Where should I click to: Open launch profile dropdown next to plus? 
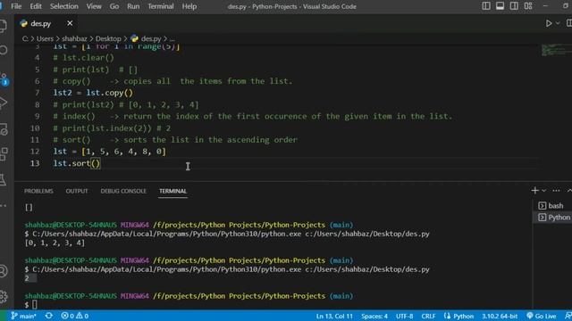coord(544,190)
